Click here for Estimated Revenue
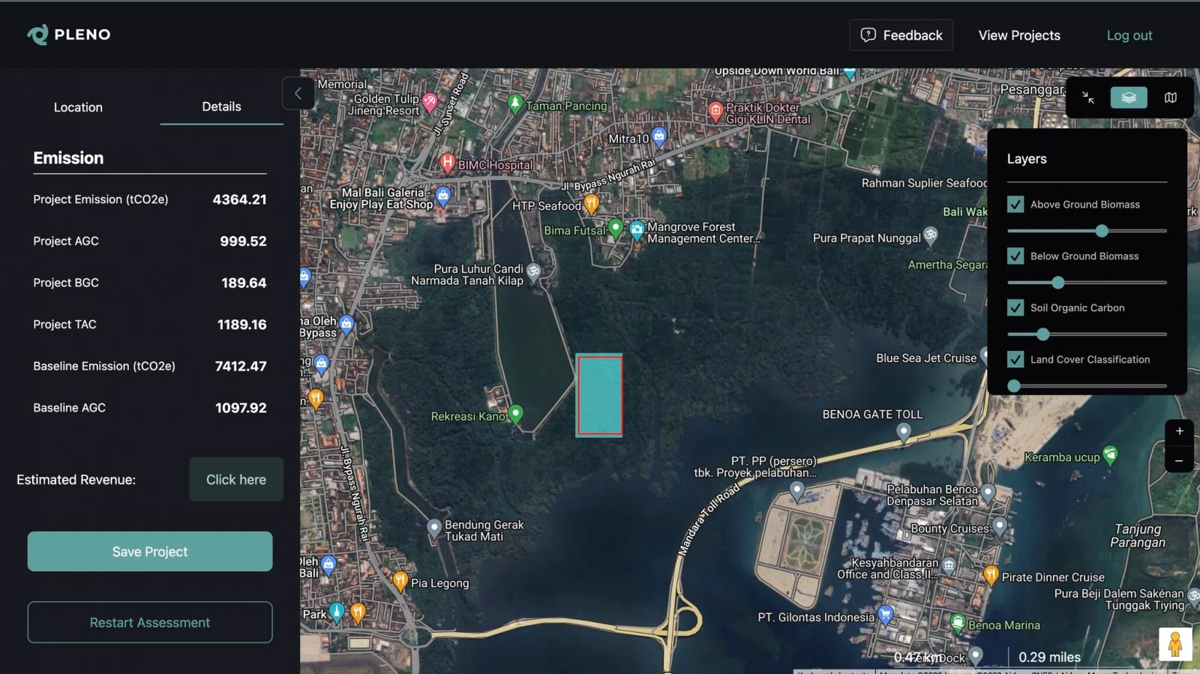The width and height of the screenshot is (1200, 674). click(x=236, y=480)
